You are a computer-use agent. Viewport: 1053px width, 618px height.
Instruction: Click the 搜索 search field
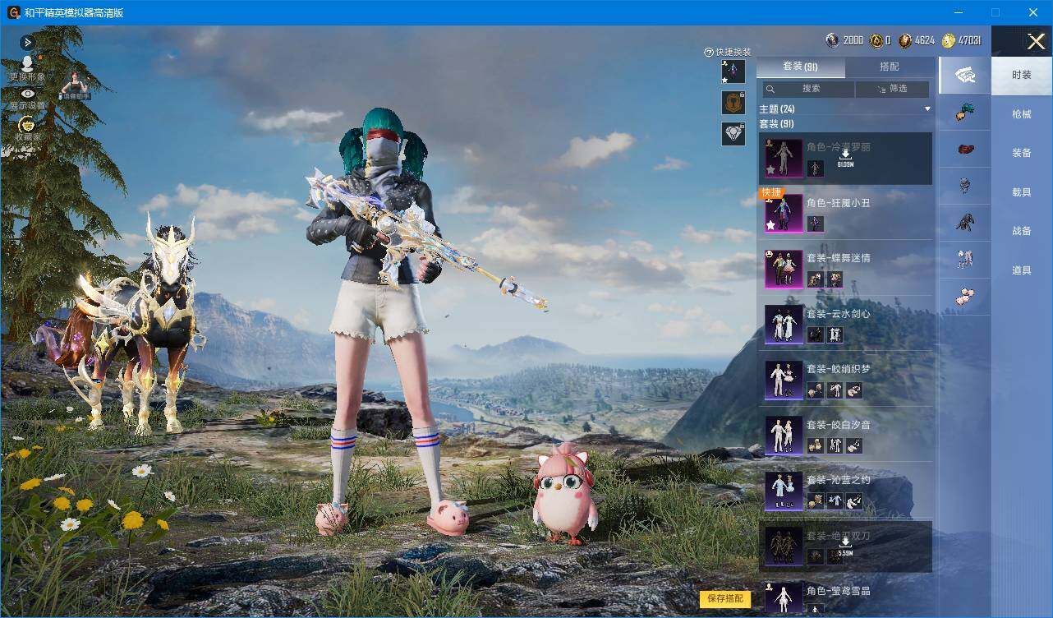coord(808,89)
